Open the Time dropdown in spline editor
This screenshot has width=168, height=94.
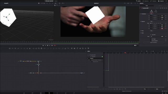coord(146,89)
